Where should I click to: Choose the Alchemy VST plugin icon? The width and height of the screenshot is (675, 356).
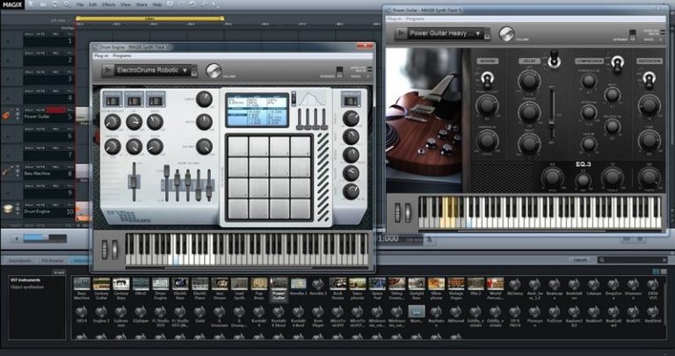(515, 284)
